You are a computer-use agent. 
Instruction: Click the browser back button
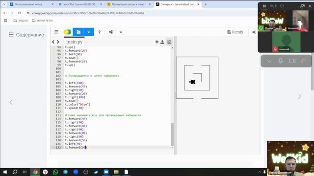click(5, 13)
